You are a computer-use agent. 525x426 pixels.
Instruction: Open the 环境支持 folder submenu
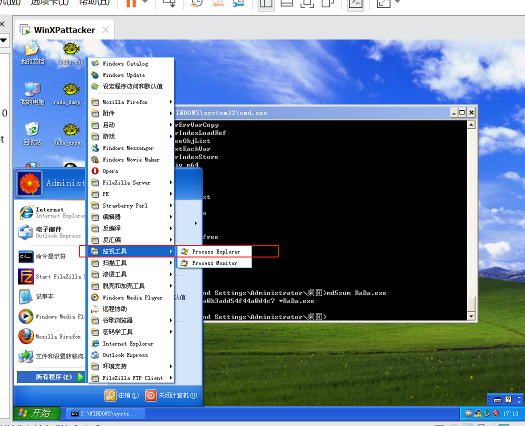coord(131,366)
